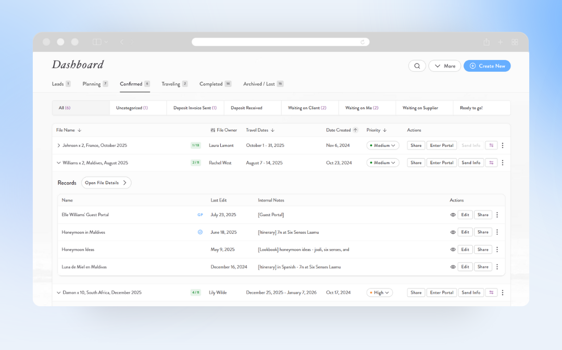Filter by Waiting on Me
Viewport: 562px width, 350px height.
367,108
